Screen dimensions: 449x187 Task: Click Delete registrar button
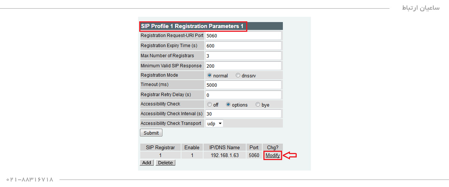(x=165, y=163)
